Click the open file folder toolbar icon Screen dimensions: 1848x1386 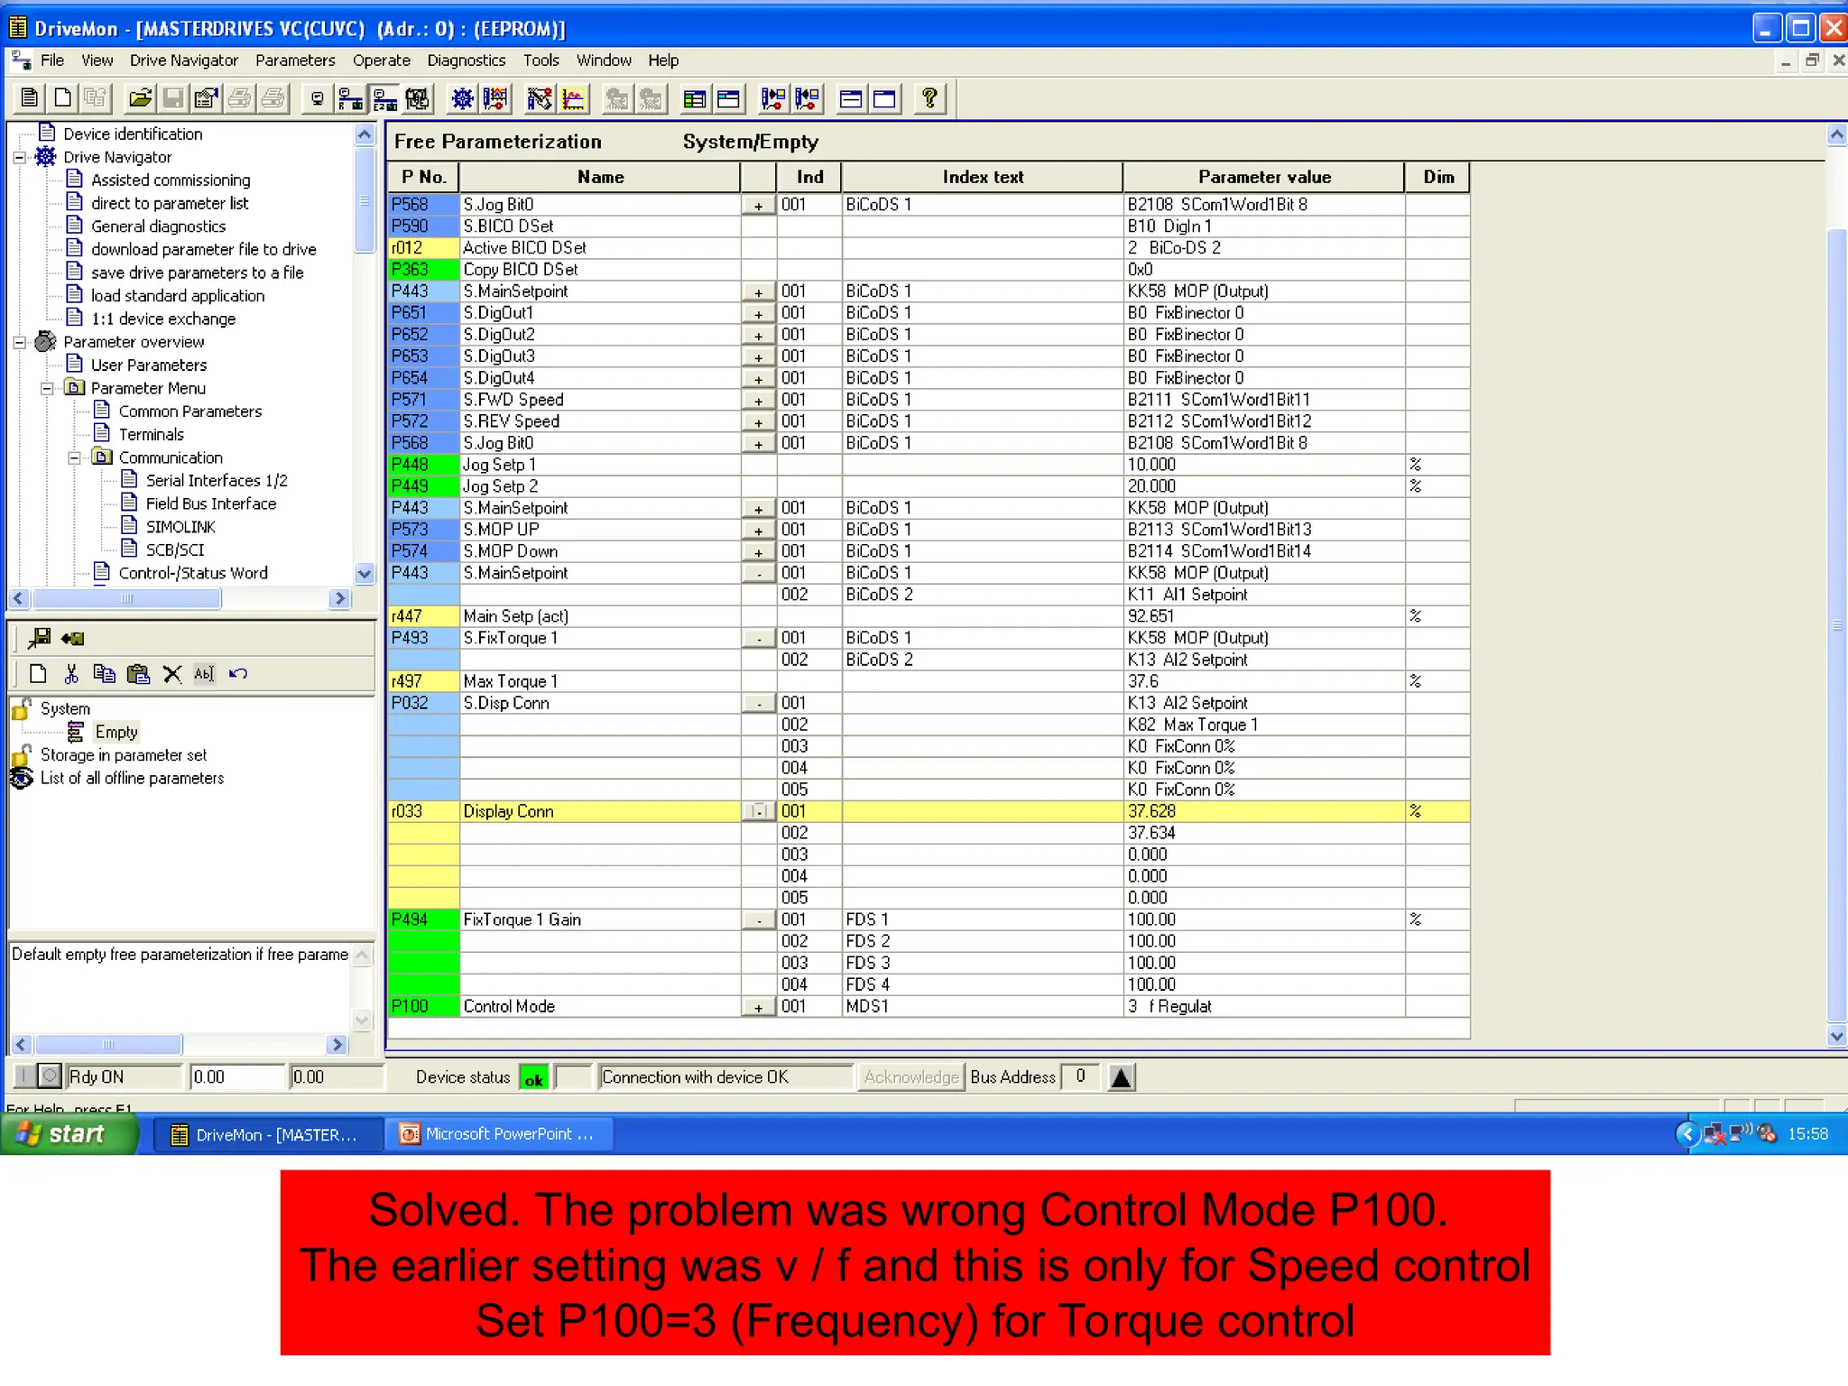(140, 98)
